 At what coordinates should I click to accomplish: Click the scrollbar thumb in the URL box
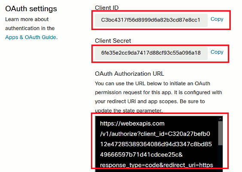point(220,133)
